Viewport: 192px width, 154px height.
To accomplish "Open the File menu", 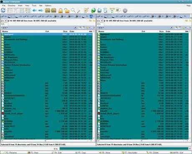I will (4, 5).
